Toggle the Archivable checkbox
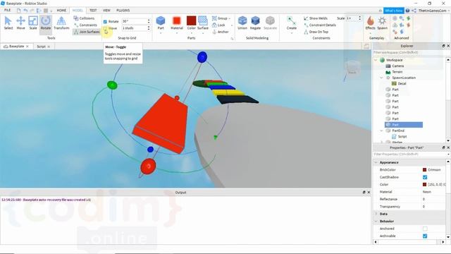This screenshot has height=254, width=451. [425, 236]
